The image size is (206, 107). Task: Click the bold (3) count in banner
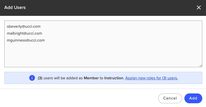point(40,78)
